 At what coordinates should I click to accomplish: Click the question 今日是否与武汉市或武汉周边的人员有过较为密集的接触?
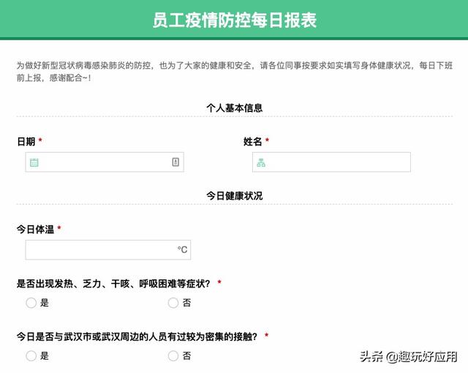(137, 336)
